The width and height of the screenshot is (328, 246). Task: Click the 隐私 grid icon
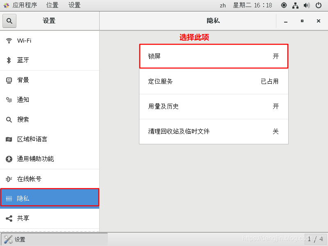click(9, 198)
